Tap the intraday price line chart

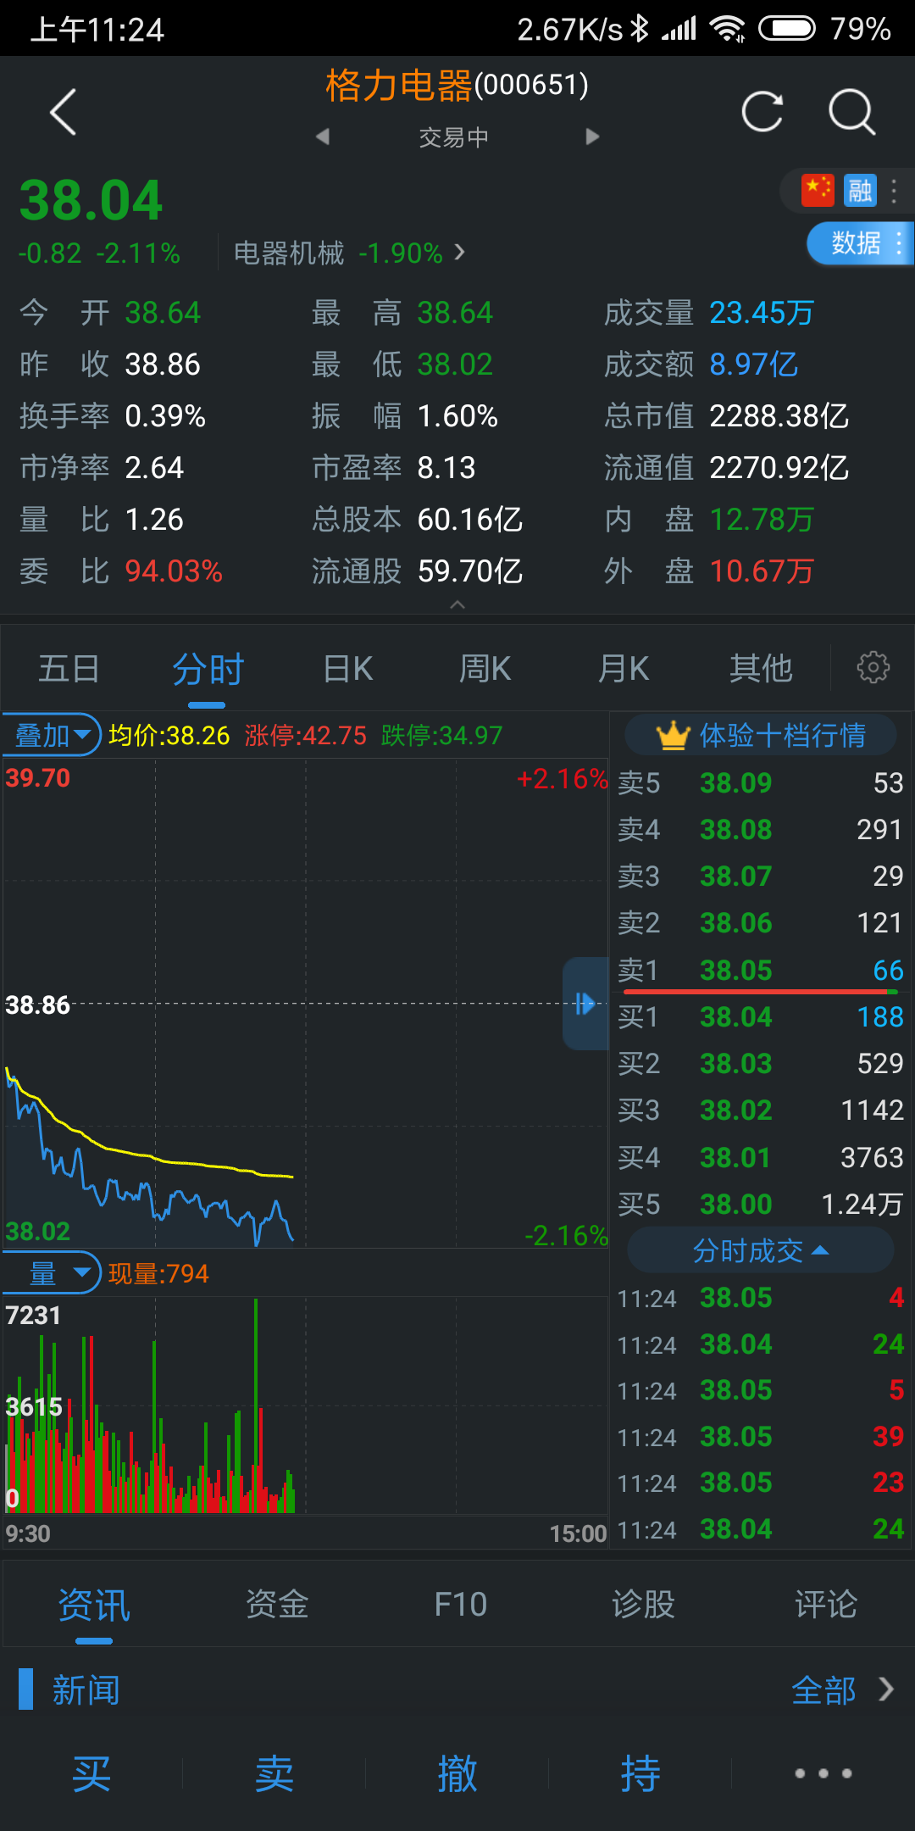coord(305,1003)
